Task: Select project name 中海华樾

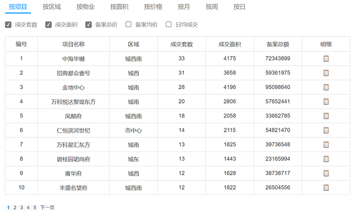Action: 73,59
